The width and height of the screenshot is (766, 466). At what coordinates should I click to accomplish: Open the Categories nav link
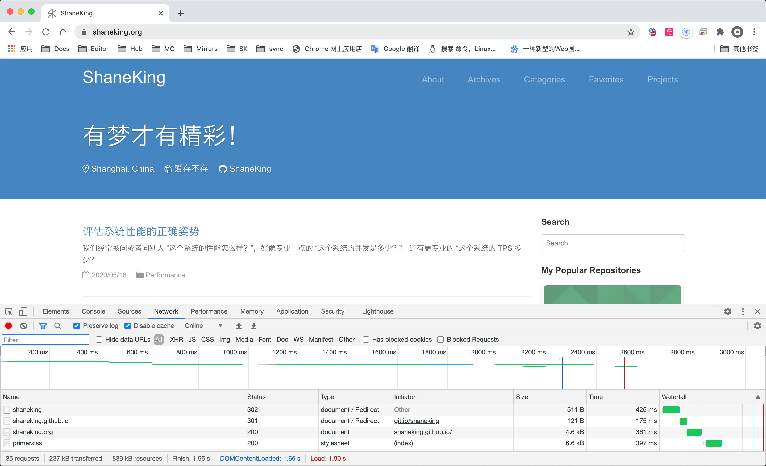pos(544,79)
